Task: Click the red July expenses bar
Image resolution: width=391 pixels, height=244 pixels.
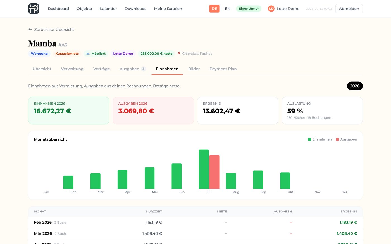Action: [x=214, y=172]
